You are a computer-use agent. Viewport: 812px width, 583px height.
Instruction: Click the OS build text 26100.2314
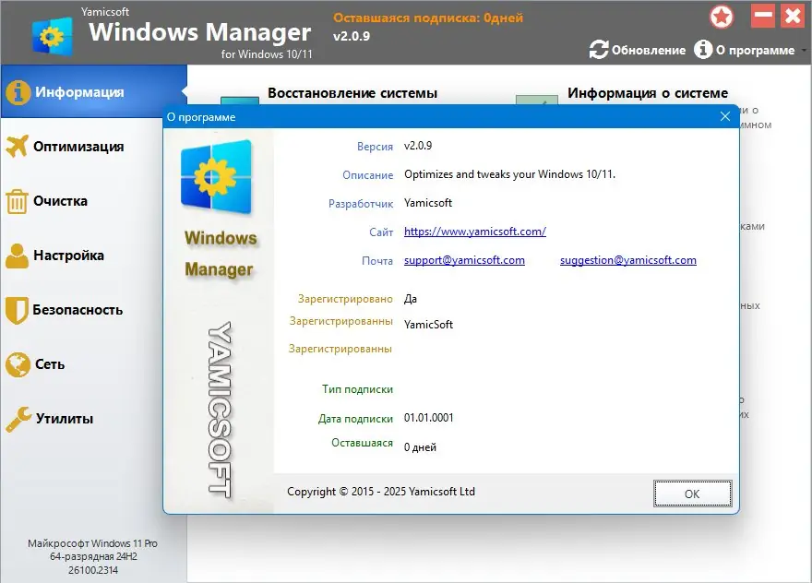(93, 570)
